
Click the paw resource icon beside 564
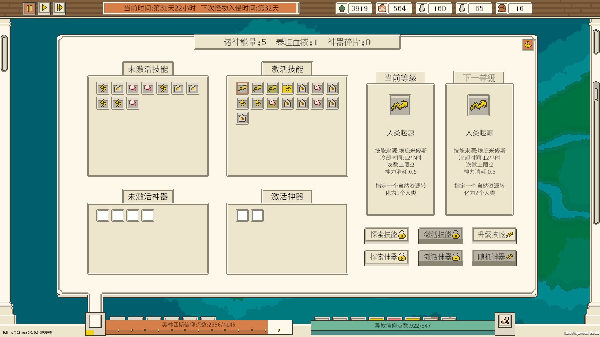(382, 8)
